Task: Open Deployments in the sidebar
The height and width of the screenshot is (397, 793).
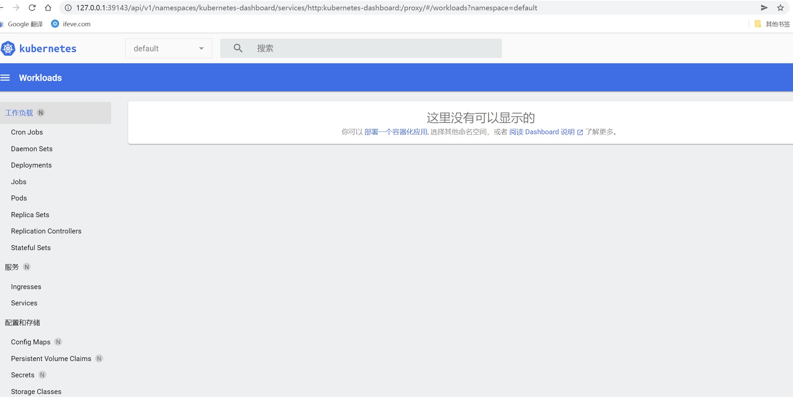Action: tap(31, 165)
